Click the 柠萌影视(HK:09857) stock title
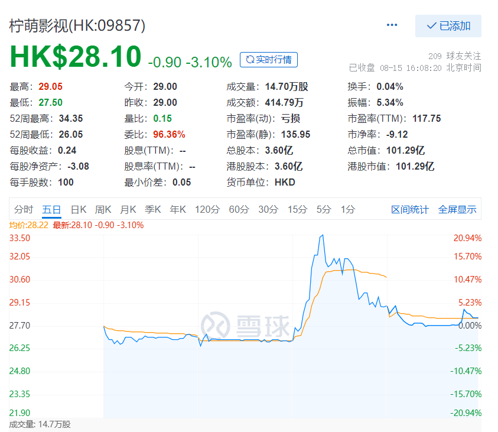 pos(77,25)
